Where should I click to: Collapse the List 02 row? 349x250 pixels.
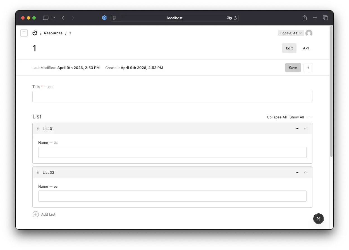click(x=305, y=172)
